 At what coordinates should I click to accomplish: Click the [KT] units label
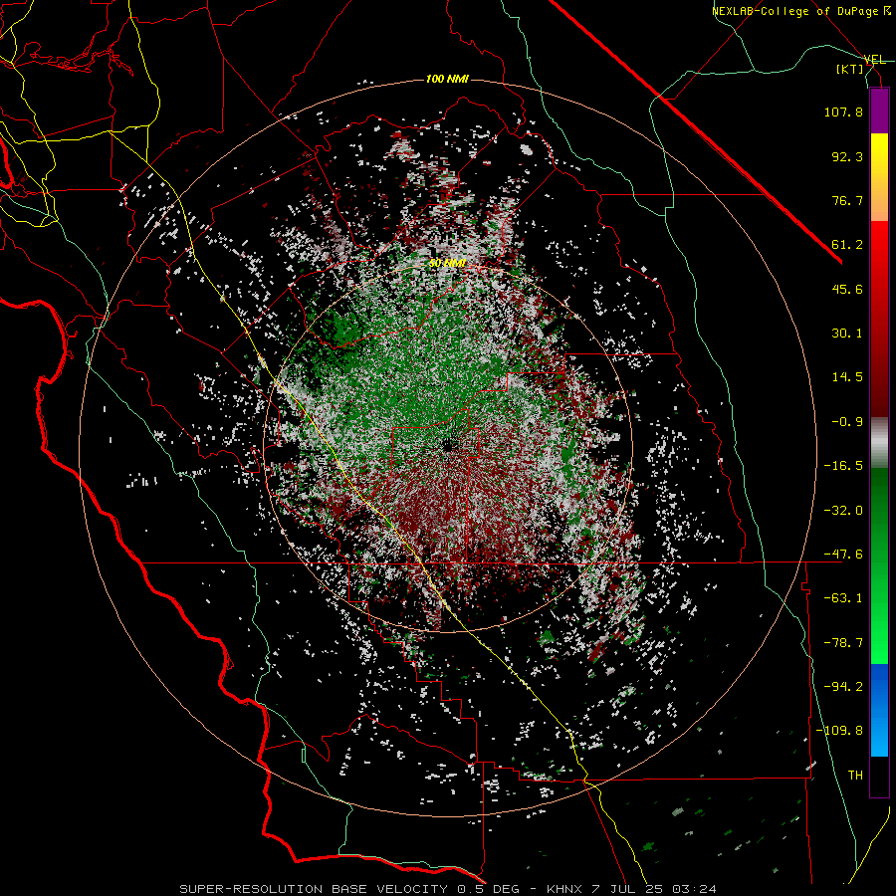(x=850, y=69)
